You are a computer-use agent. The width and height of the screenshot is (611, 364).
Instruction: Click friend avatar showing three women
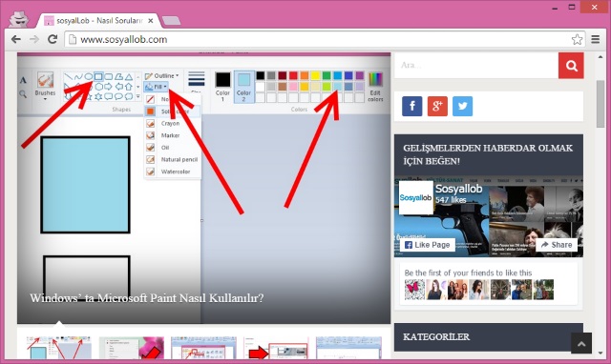point(457,290)
